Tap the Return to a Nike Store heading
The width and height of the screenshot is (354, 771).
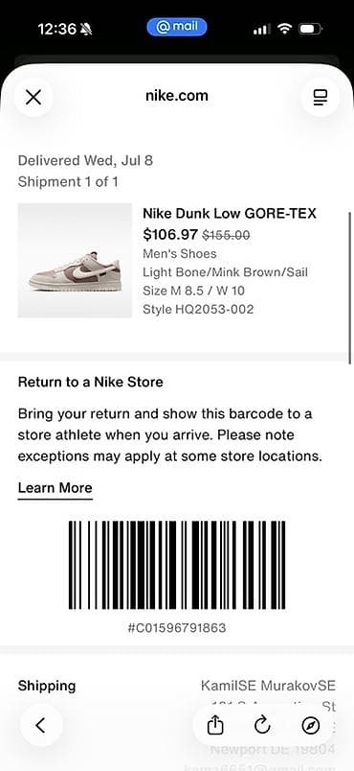(91, 382)
